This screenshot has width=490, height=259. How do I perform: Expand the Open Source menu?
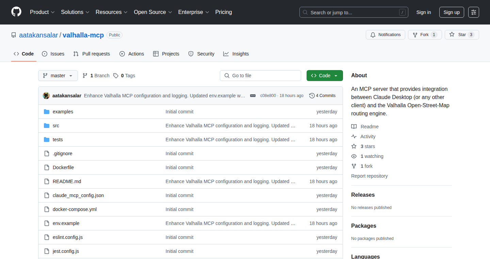coord(153,12)
